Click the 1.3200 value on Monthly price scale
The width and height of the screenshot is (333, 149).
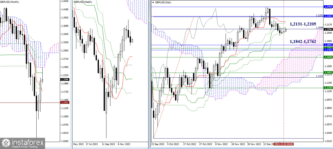coord(65,42)
